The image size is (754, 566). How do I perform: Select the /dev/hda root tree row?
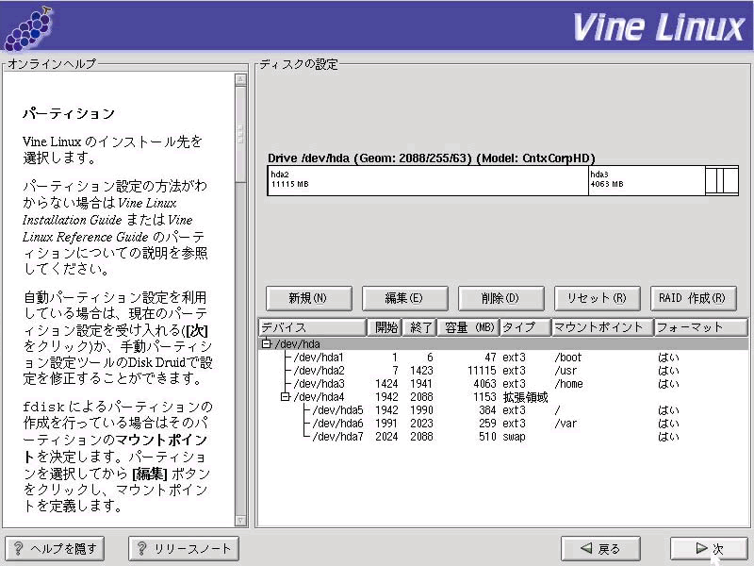pyautogui.click(x=503, y=343)
